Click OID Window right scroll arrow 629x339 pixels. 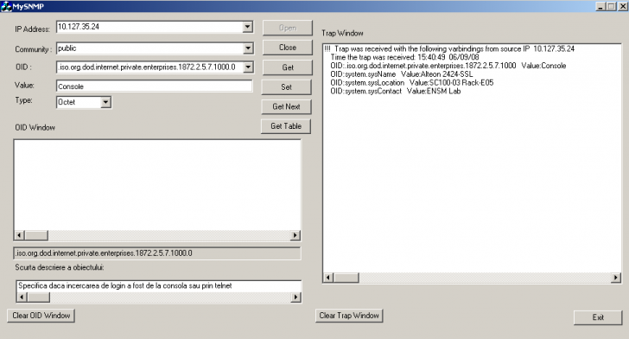tap(295, 235)
